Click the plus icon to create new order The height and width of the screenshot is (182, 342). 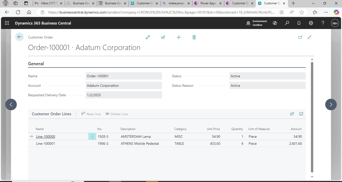point(179,37)
